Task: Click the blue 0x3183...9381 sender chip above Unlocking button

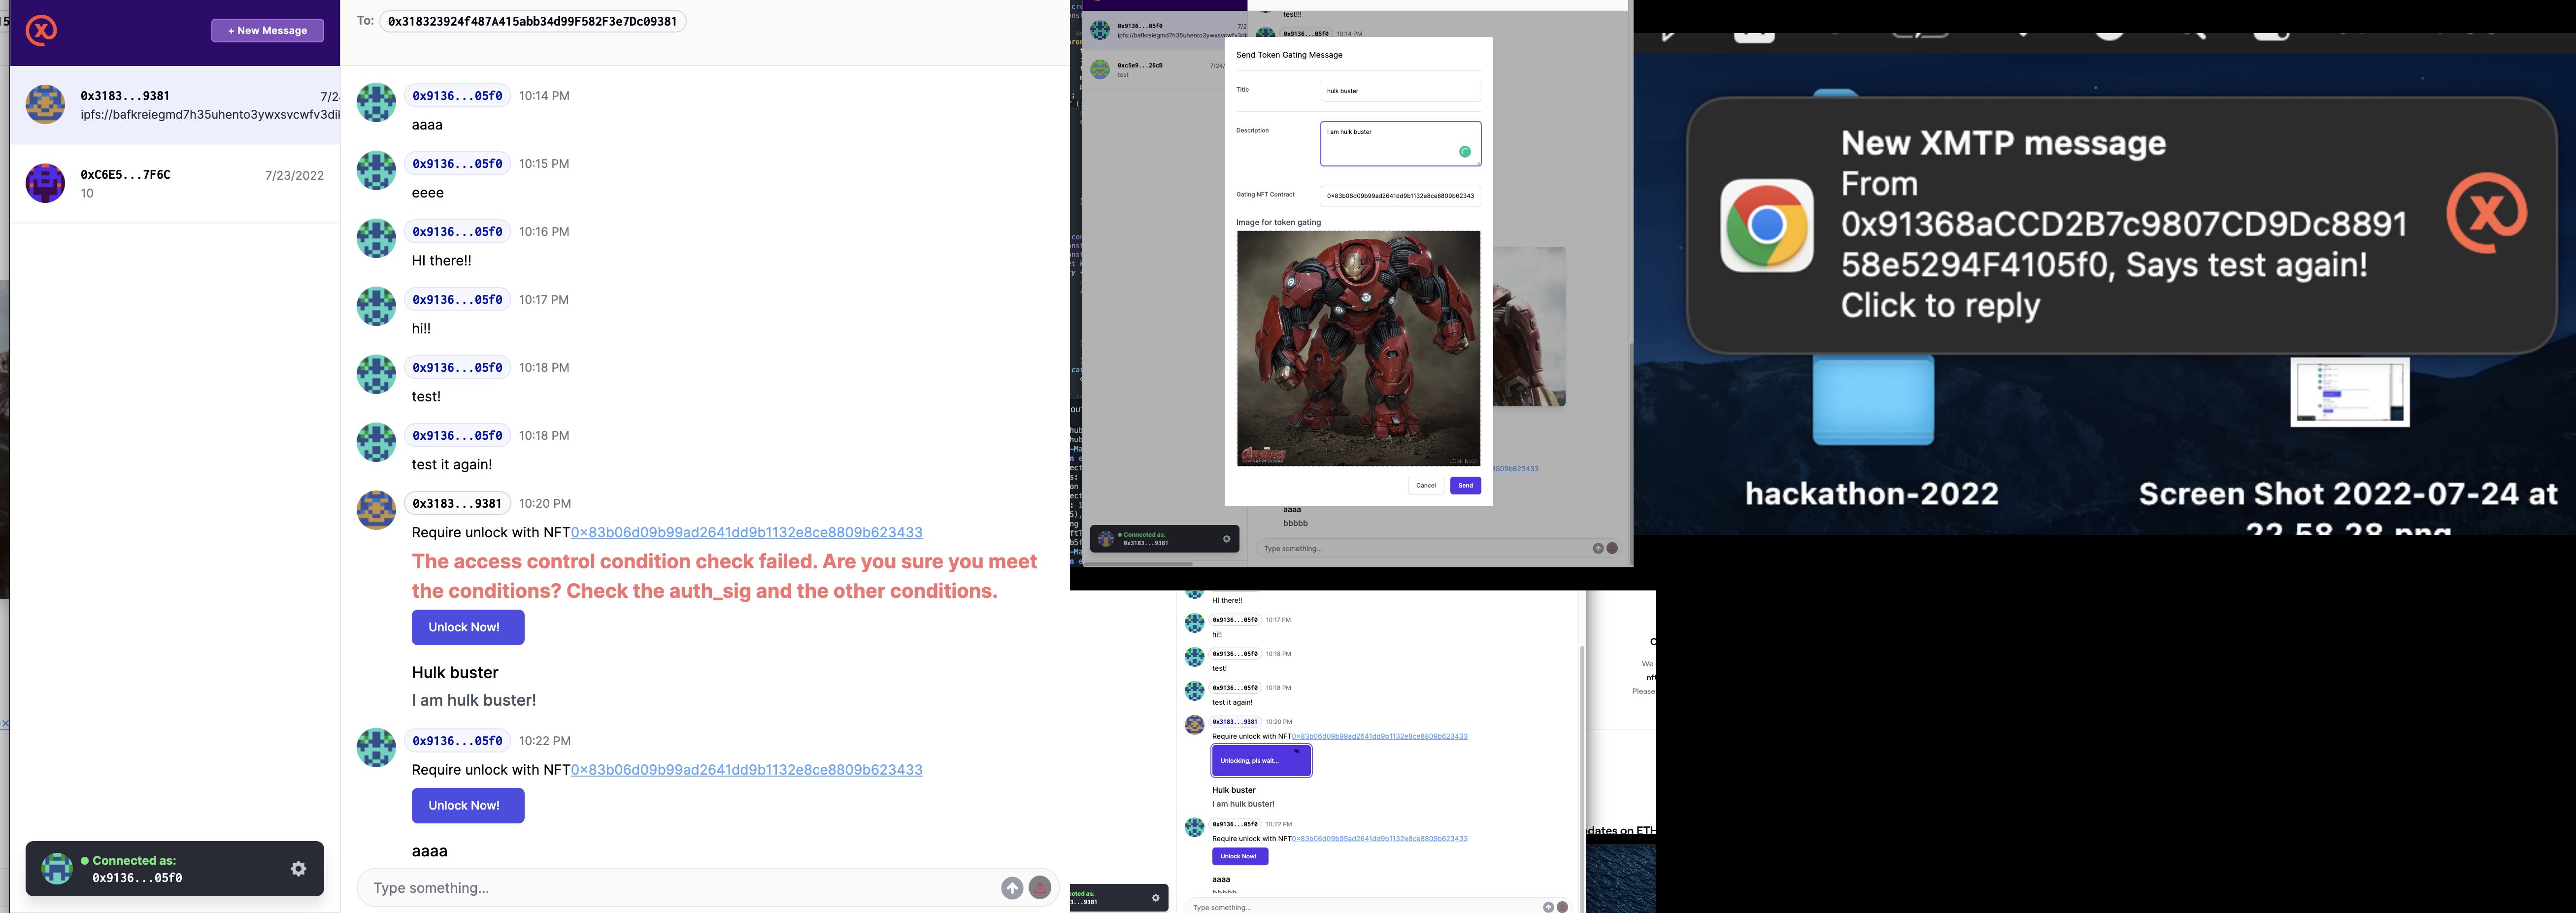Action: pyautogui.click(x=1235, y=722)
